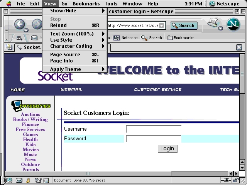Choose Reload from the View menu

point(75,25)
